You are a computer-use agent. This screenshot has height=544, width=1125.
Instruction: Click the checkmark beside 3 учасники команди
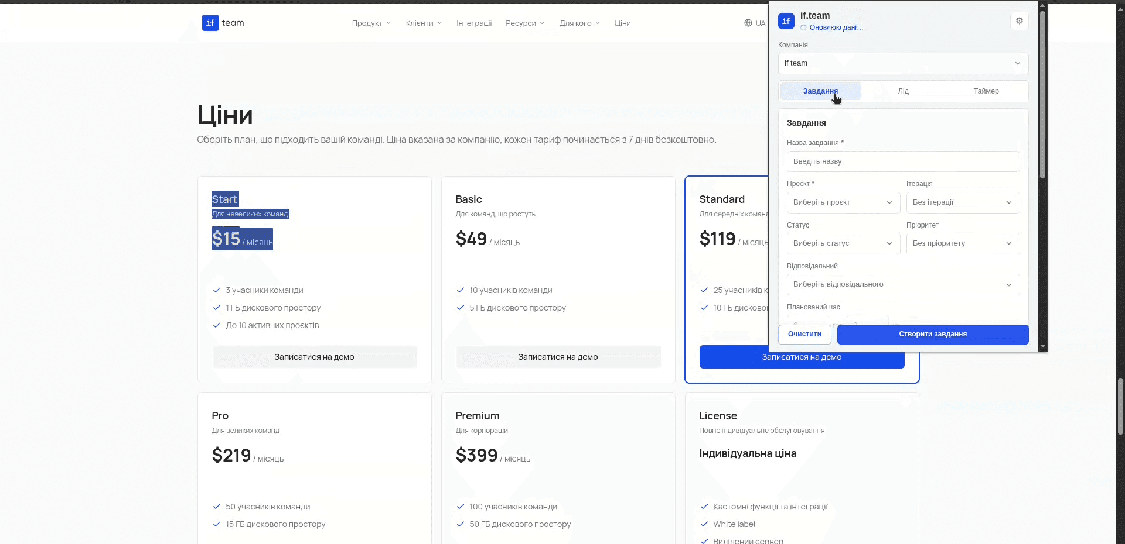217,290
